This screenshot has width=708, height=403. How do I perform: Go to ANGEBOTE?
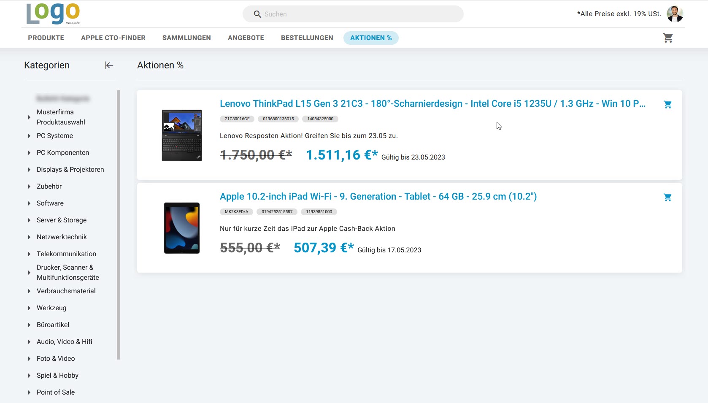[x=246, y=38]
